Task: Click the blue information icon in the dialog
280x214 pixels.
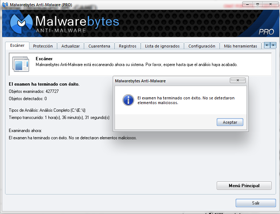Action: coord(128,100)
